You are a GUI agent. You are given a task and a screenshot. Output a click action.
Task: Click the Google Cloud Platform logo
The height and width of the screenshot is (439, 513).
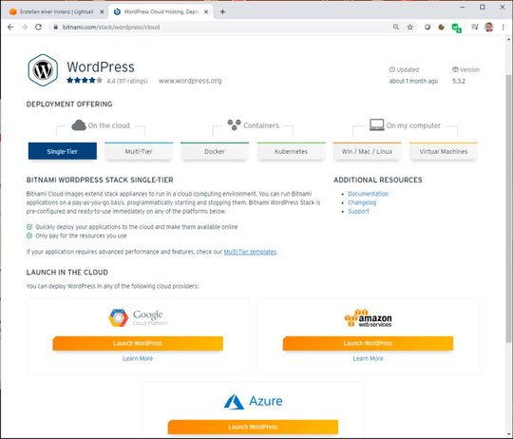(138, 318)
